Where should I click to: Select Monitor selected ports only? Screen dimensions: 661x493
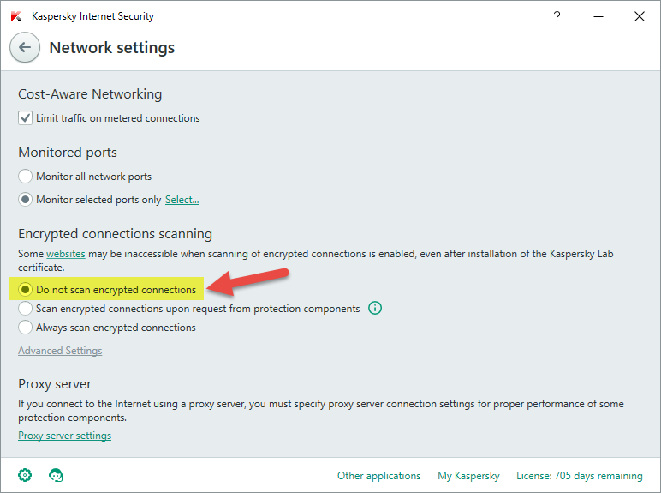click(x=26, y=200)
